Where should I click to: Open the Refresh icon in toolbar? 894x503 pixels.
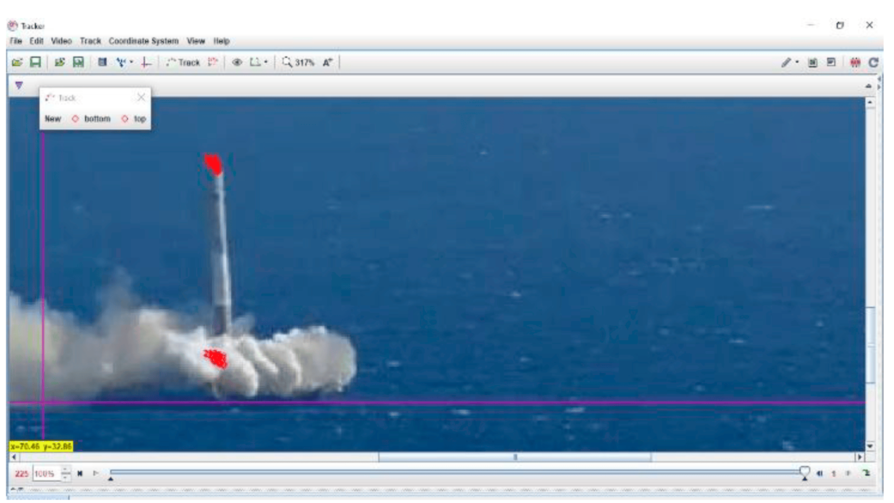(x=873, y=63)
